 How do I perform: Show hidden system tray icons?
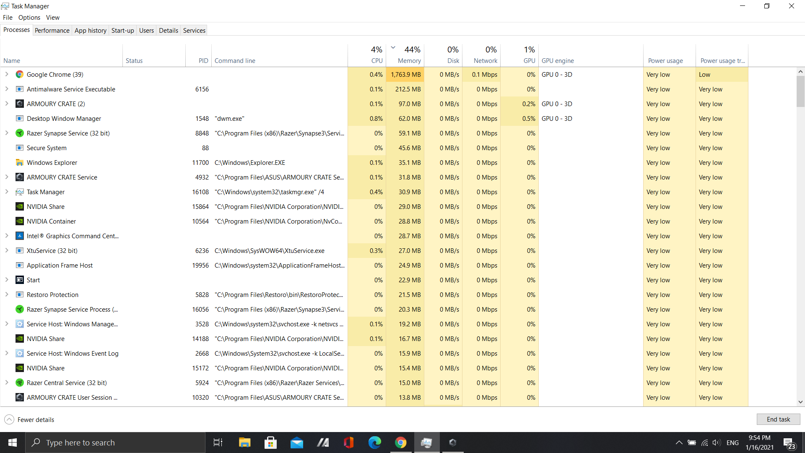pyautogui.click(x=679, y=443)
